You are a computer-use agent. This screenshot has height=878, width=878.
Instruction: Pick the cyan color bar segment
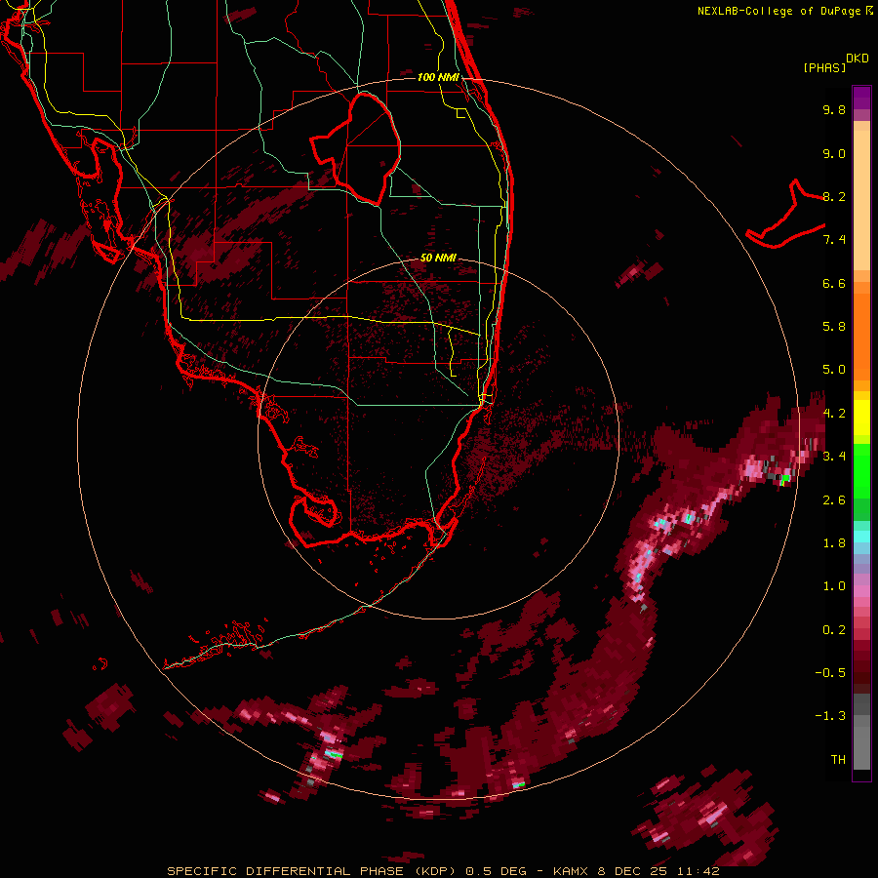coord(861,537)
